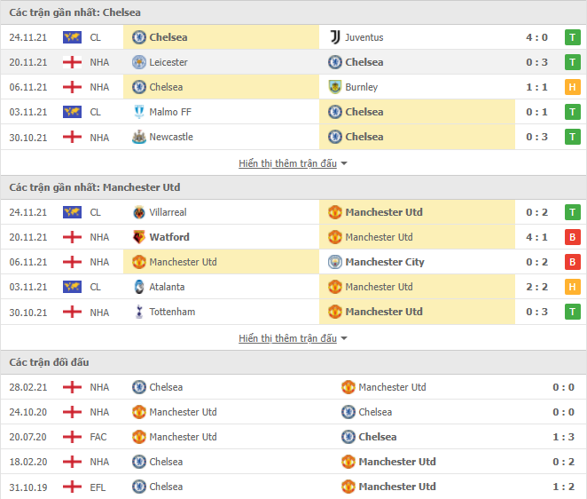The height and width of the screenshot is (499, 587).
Task: Click red B badge for Manchester City match
Action: [573, 262]
